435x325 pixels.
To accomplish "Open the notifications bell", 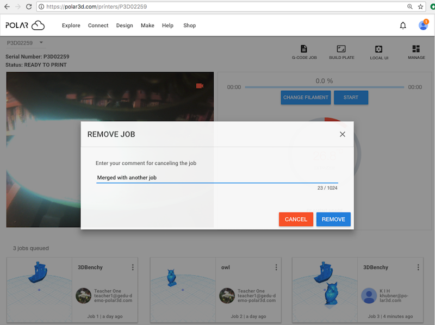I will click(x=403, y=26).
